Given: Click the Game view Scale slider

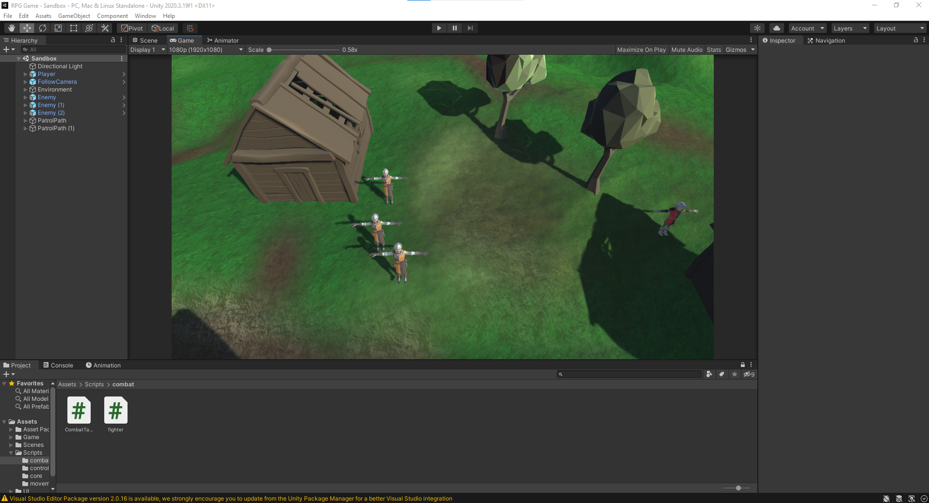Looking at the screenshot, I should (x=304, y=50).
